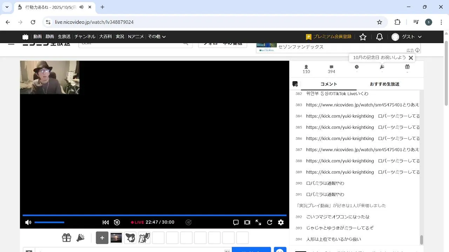Open comment NG settings icon
Screen dimensions: 449x252
(295, 84)
